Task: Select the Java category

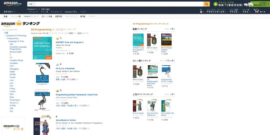Action: click(12, 80)
